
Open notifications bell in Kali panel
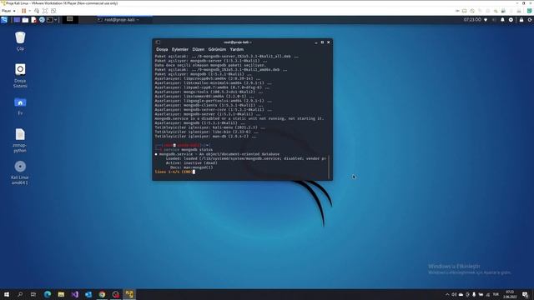(x=502, y=20)
